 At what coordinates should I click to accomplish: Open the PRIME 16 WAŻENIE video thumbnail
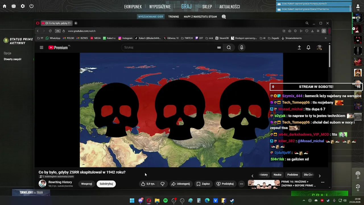coord(264,184)
